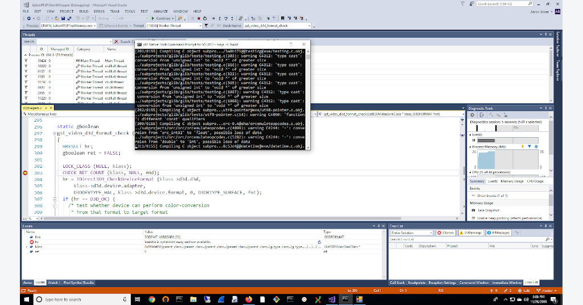Click the feedback icon near Quick Launch

pos(471,4)
